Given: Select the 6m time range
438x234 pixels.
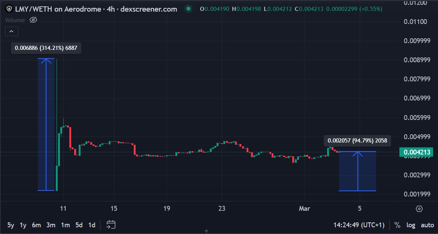Looking at the screenshot, I should click(x=36, y=225).
